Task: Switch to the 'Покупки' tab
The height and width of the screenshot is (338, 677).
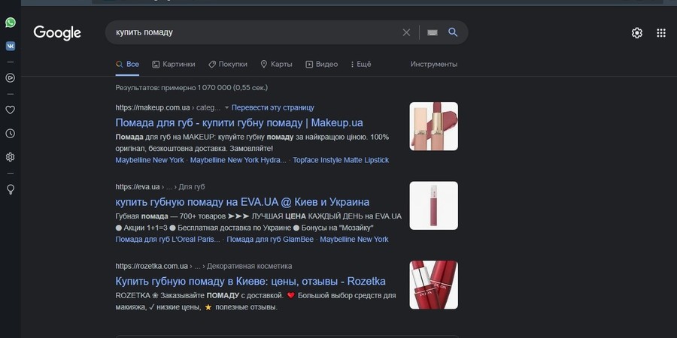Action: click(227, 65)
